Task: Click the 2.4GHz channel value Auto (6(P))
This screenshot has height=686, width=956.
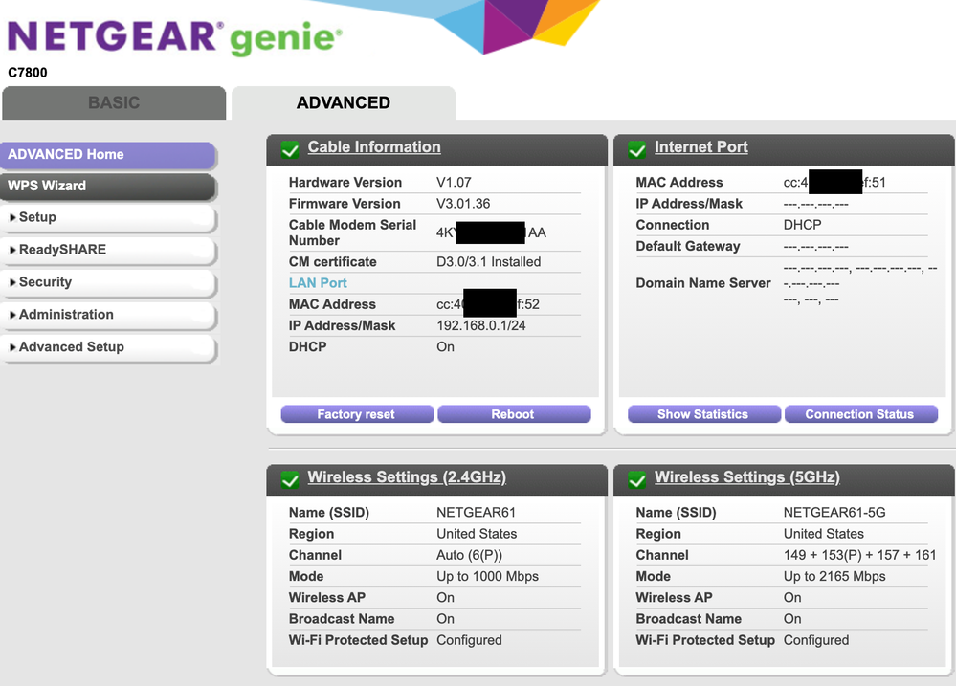Action: (470, 556)
